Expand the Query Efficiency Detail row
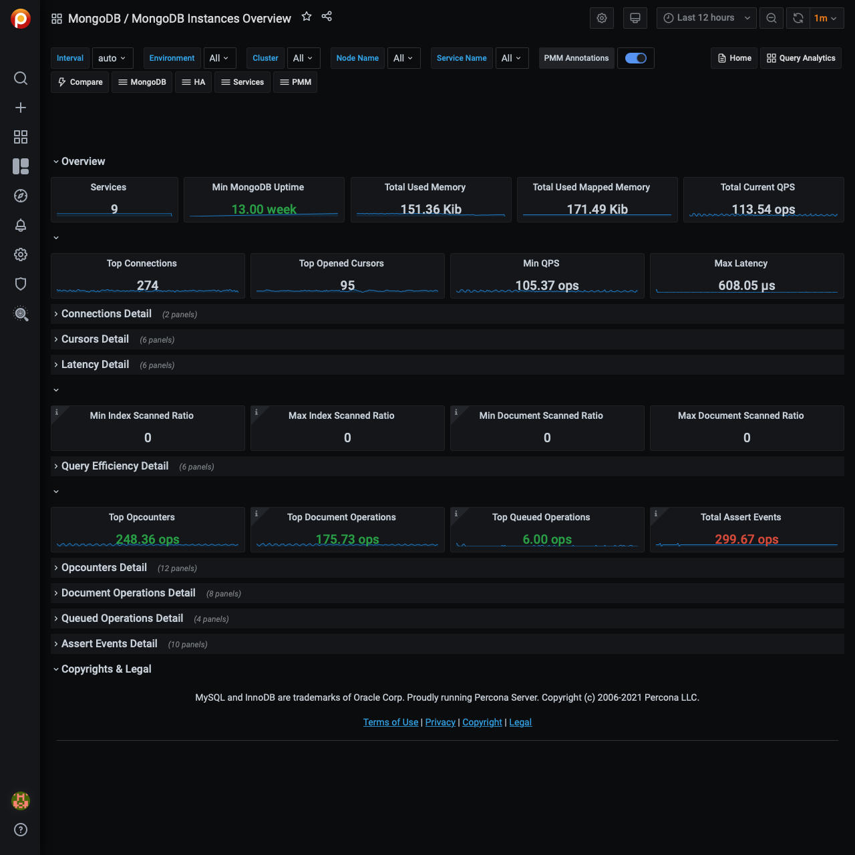Screen dimensions: 855x855 tap(114, 466)
